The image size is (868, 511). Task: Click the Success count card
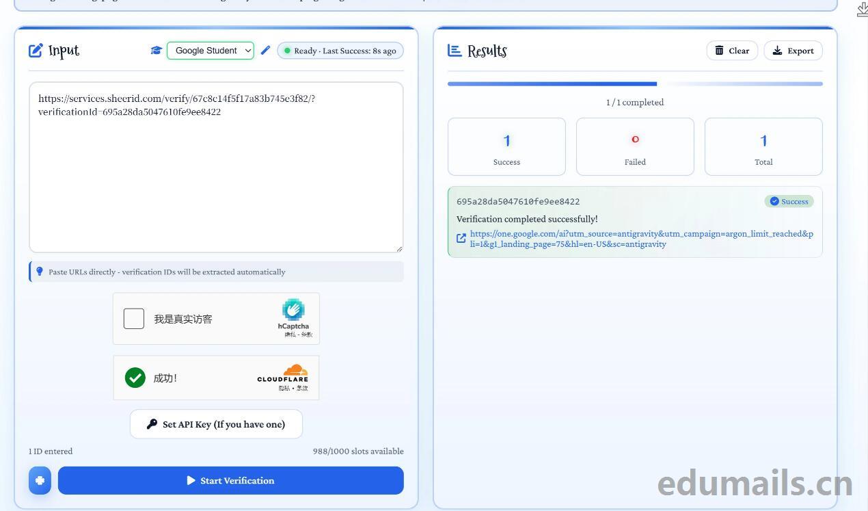coord(506,146)
